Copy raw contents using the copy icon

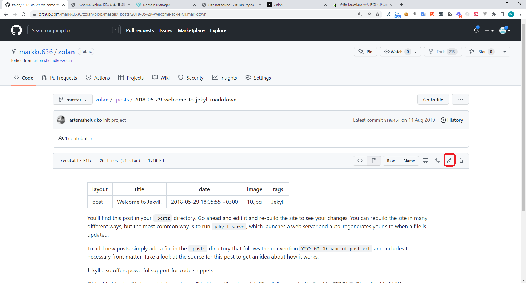(438, 160)
